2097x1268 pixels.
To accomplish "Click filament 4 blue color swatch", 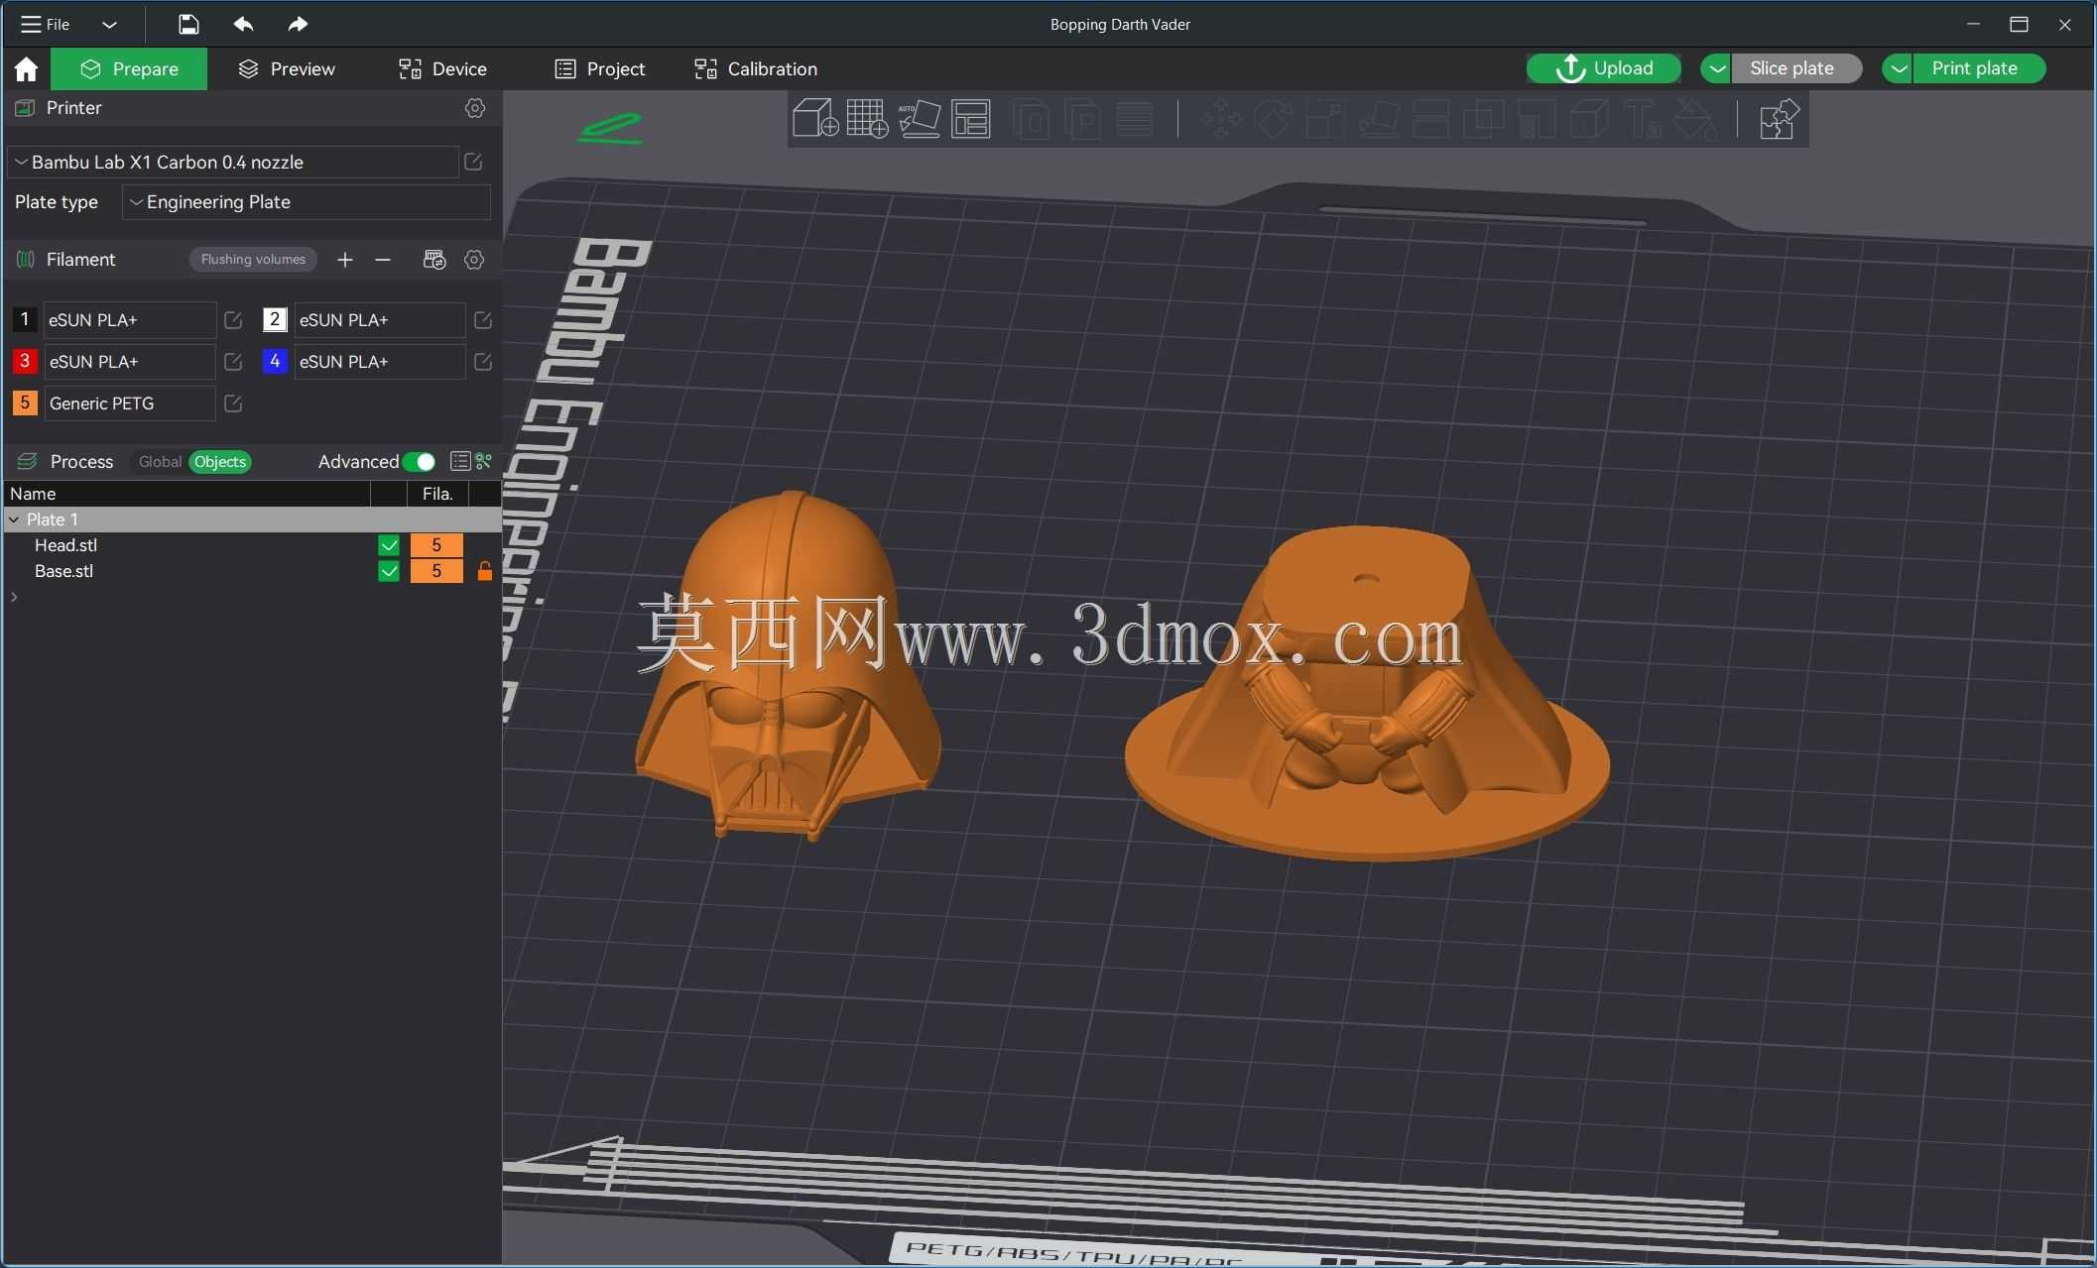I will pyautogui.click(x=275, y=362).
